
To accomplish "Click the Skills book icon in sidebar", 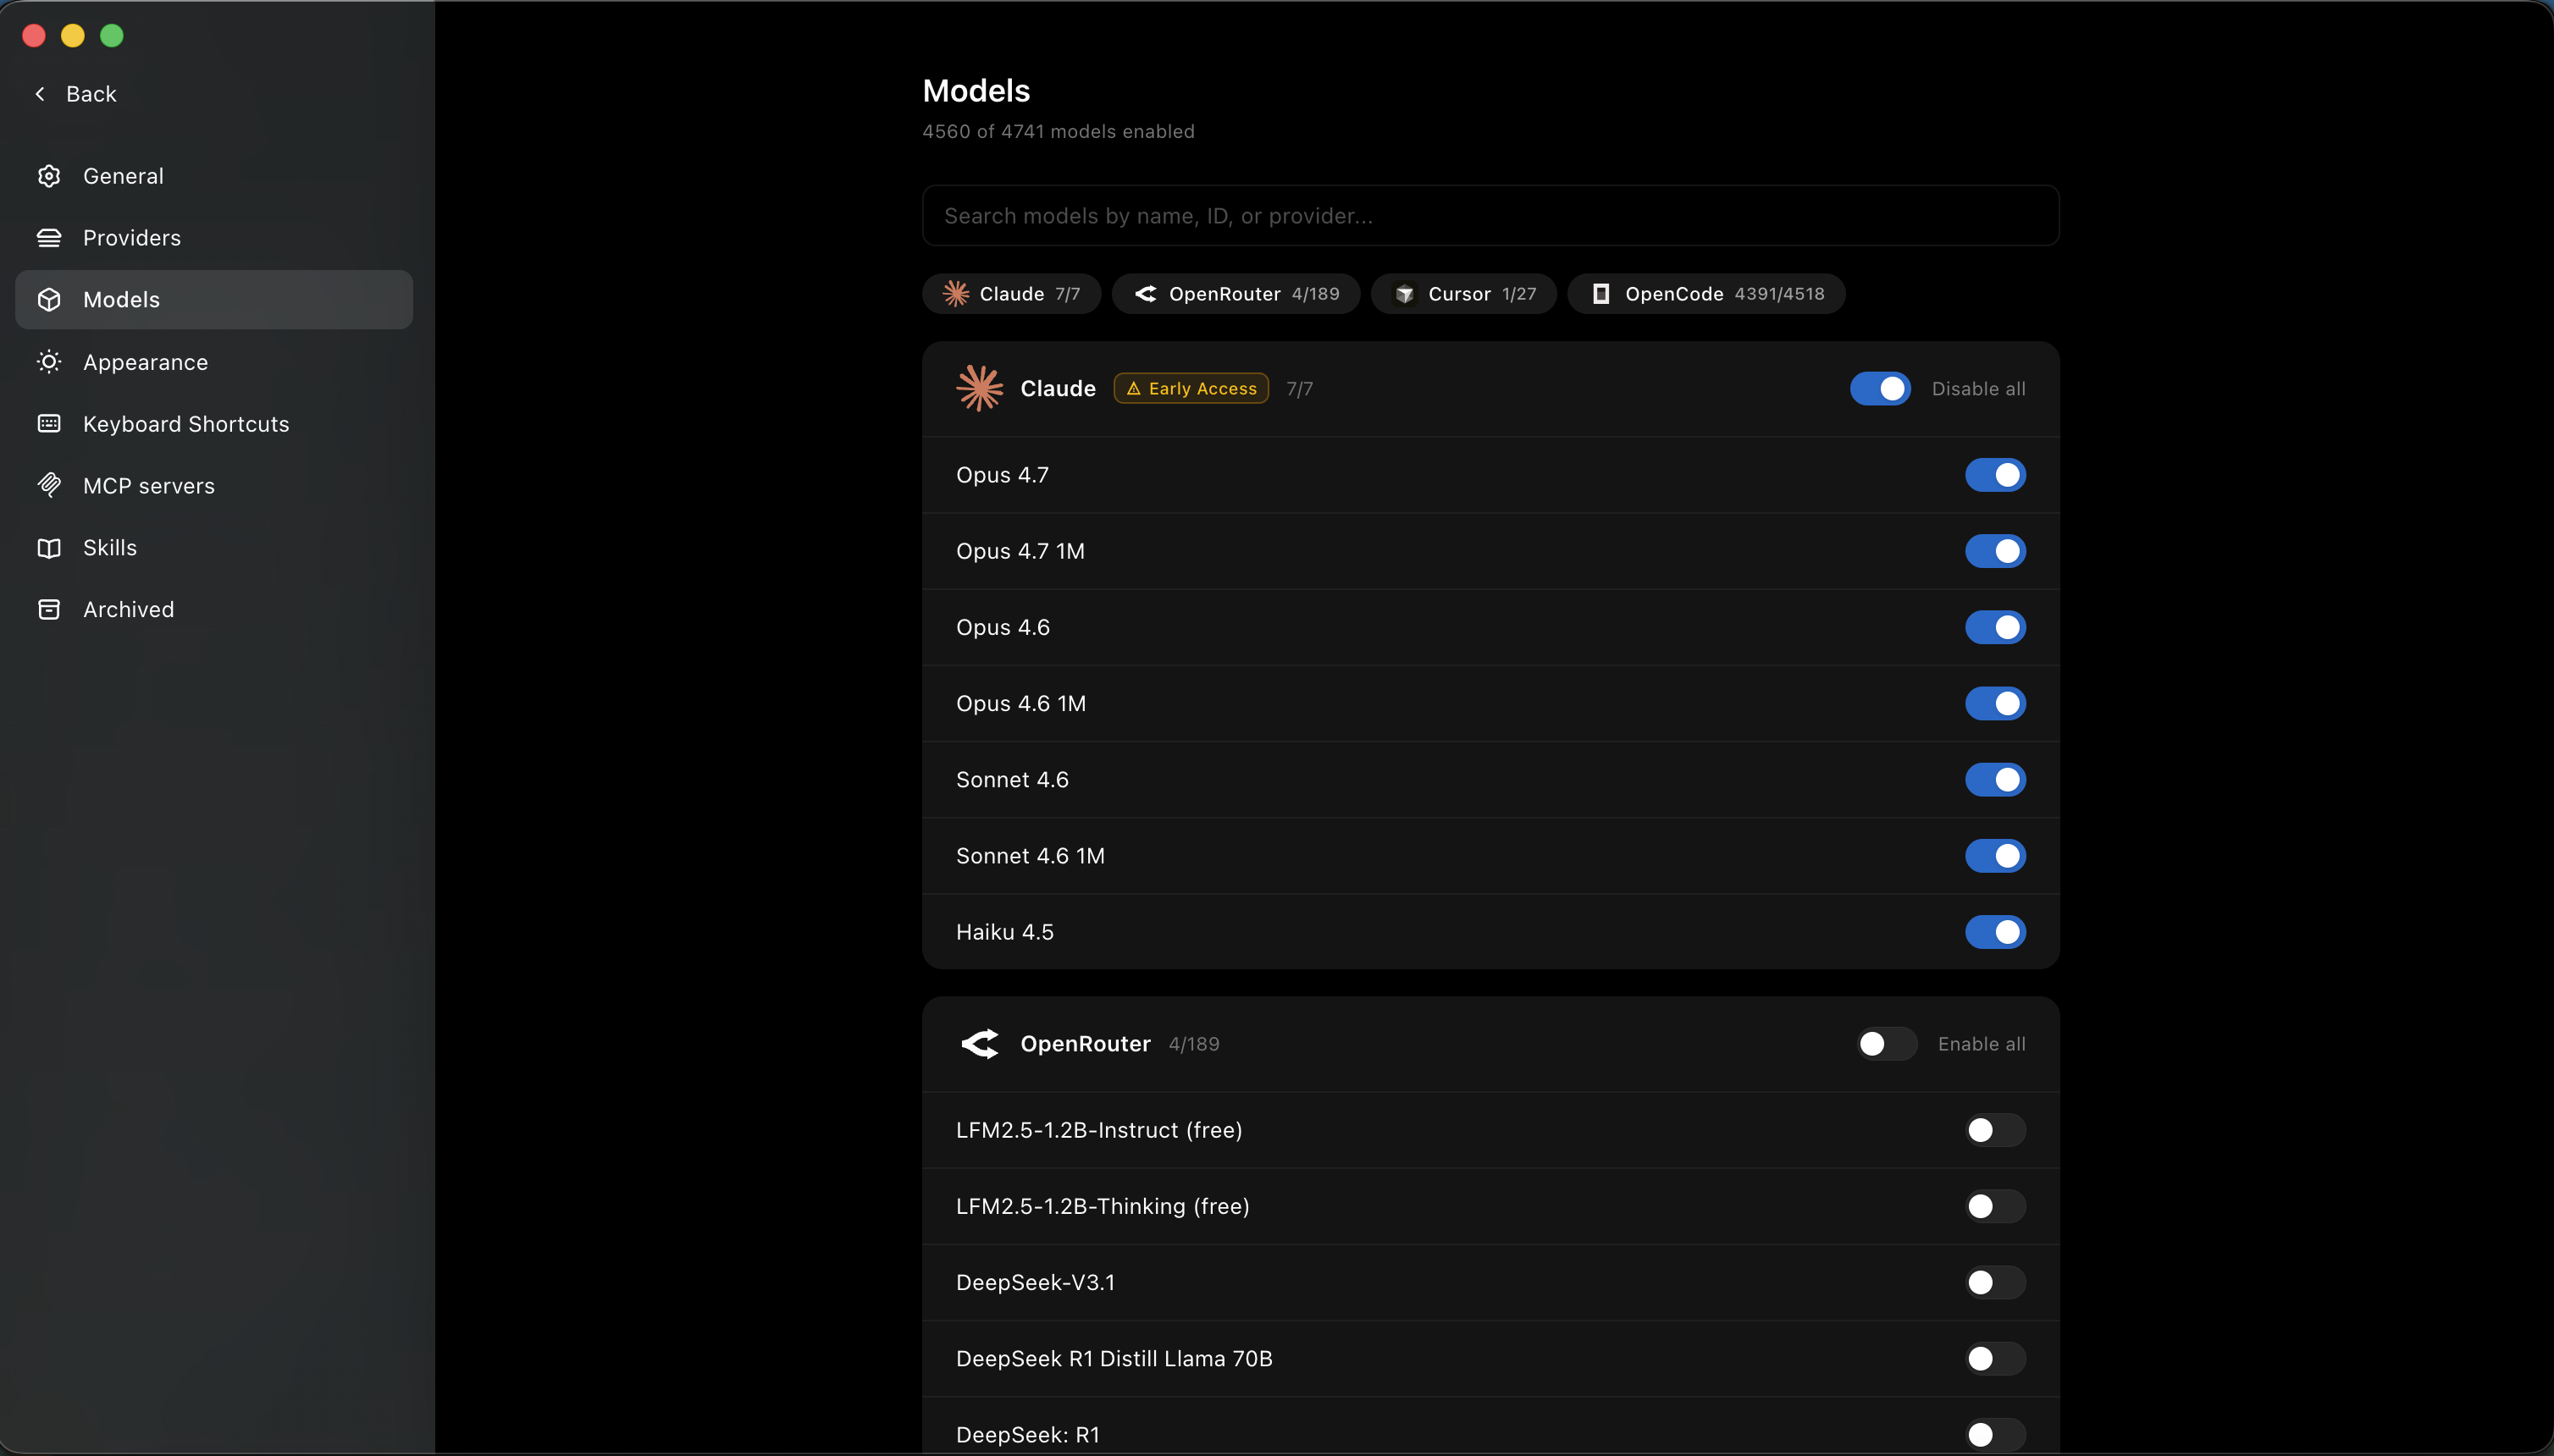I will tap(49, 548).
